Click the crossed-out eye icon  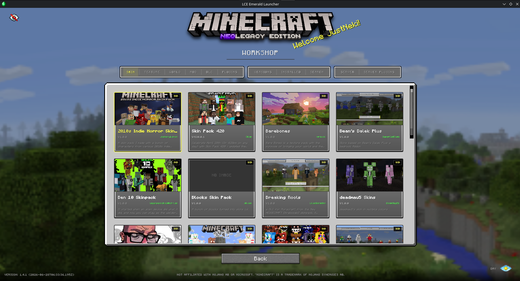(x=14, y=18)
